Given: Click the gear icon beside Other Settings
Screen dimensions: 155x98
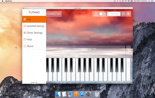Looking at the screenshot, I should click(x=25, y=33).
